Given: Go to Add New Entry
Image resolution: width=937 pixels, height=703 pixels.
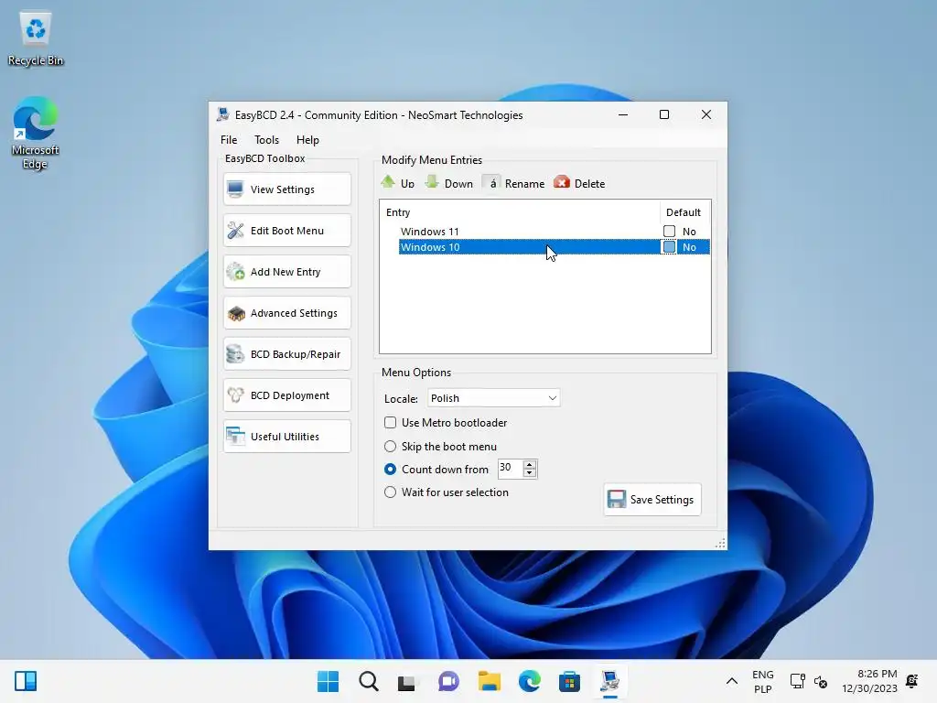Looking at the screenshot, I should [286, 271].
